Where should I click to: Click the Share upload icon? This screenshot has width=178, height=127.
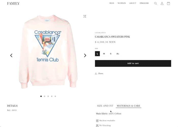pos(96,74)
